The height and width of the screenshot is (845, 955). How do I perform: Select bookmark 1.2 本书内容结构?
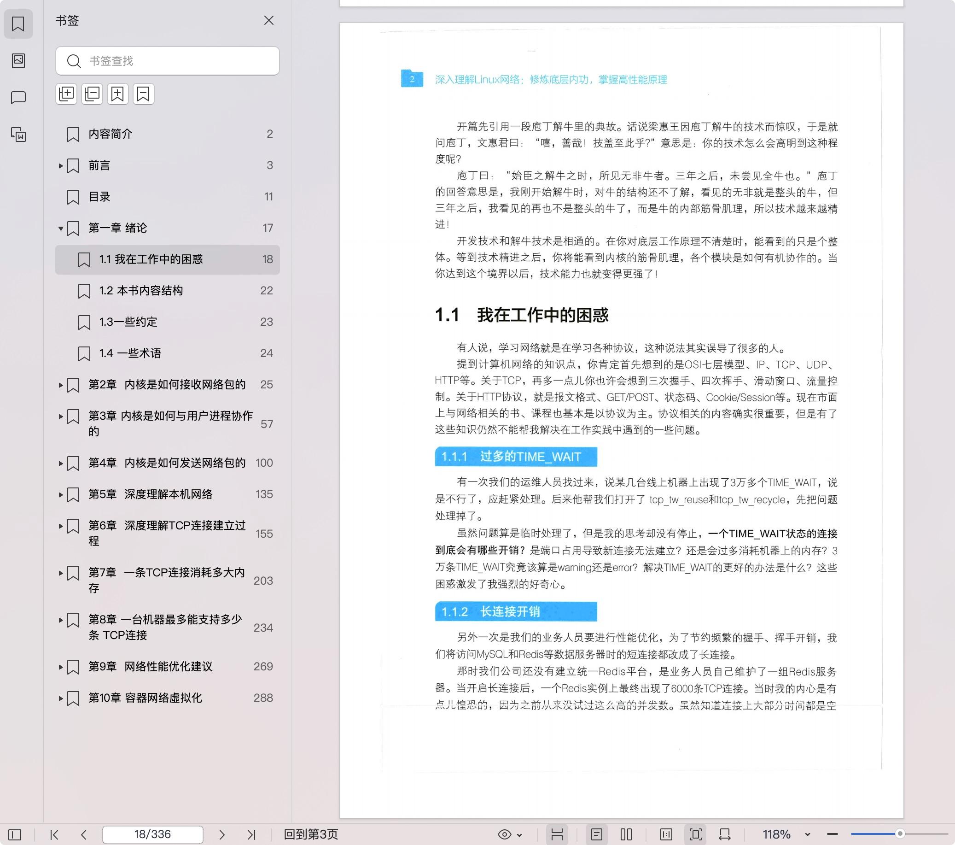(x=167, y=291)
